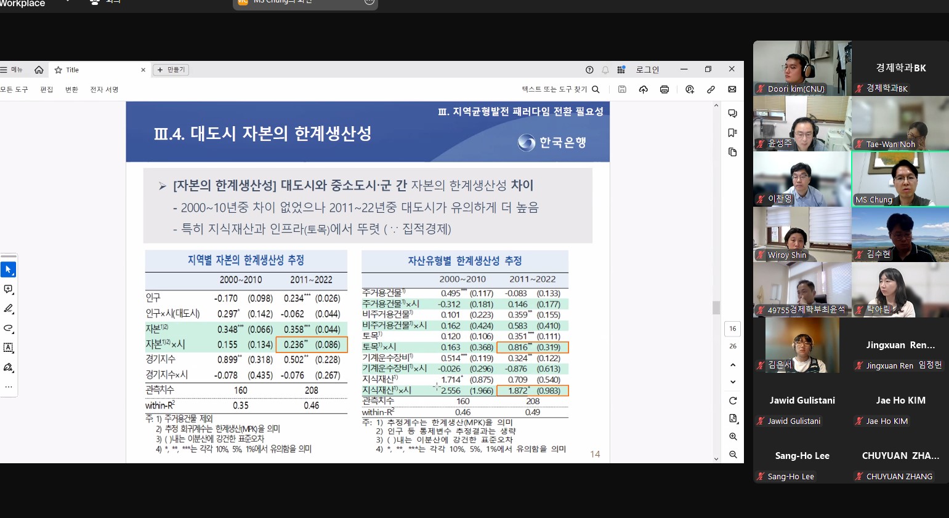Choose the selection arrow tool

9,269
